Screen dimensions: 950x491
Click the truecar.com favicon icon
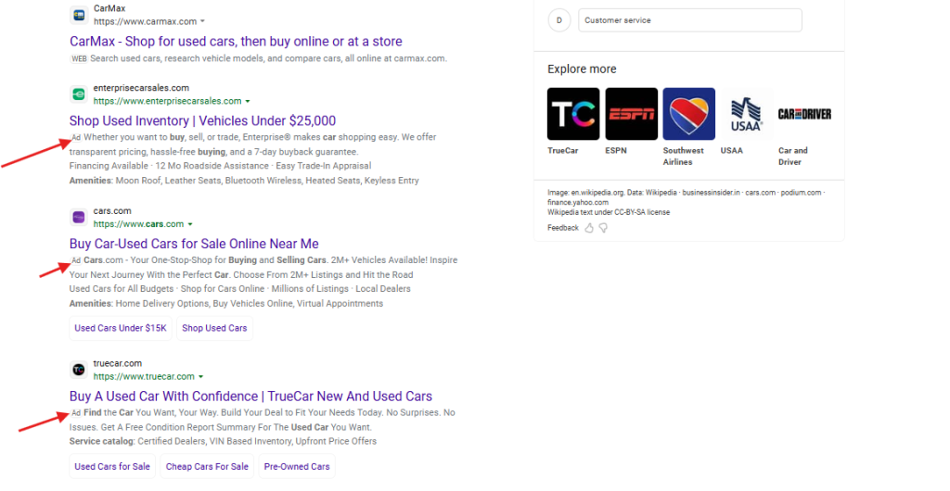click(x=79, y=370)
